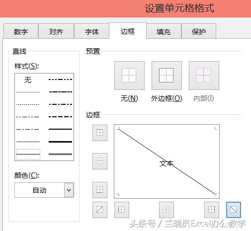Click the border preview area with 文本

pyautogui.click(x=167, y=161)
